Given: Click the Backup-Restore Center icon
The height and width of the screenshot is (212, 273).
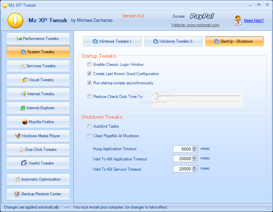Looking at the screenshot, I should (17, 194).
